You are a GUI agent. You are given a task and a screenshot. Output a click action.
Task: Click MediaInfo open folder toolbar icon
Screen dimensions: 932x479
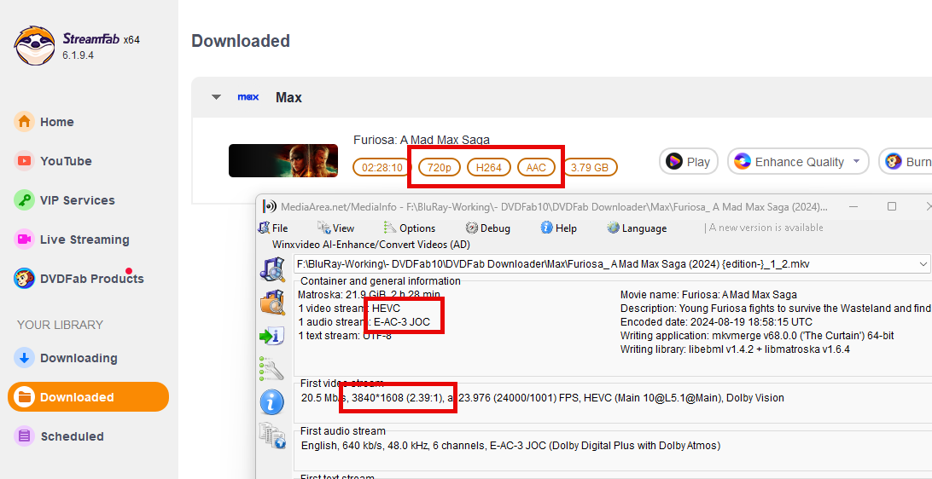coord(272,303)
